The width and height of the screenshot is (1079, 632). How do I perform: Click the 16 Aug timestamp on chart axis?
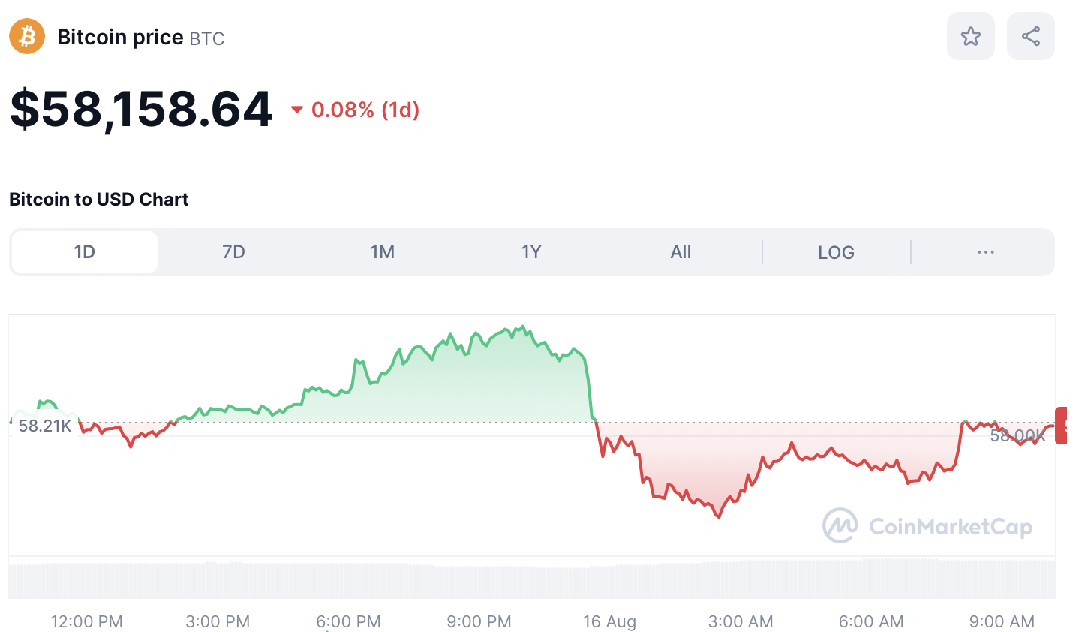[x=609, y=621]
